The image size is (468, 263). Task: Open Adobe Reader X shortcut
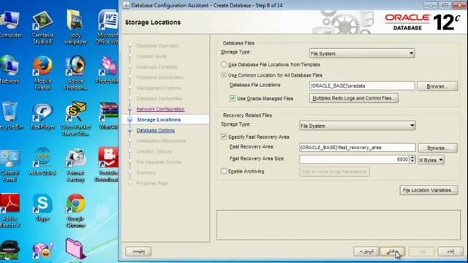click(10, 210)
